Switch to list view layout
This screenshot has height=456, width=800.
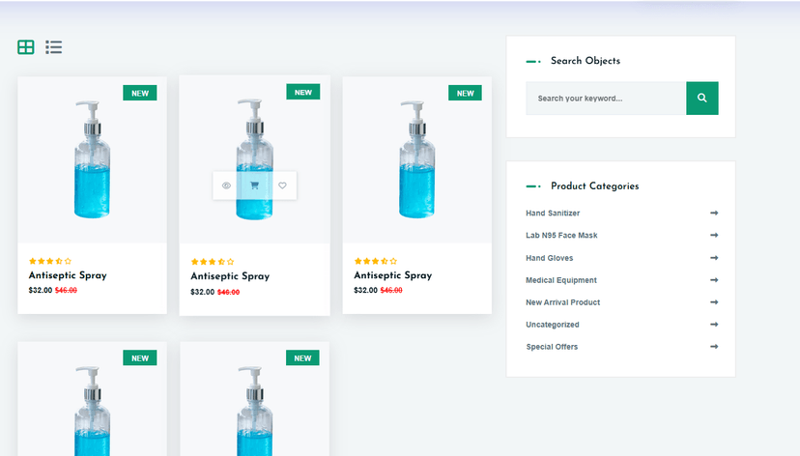coord(53,47)
